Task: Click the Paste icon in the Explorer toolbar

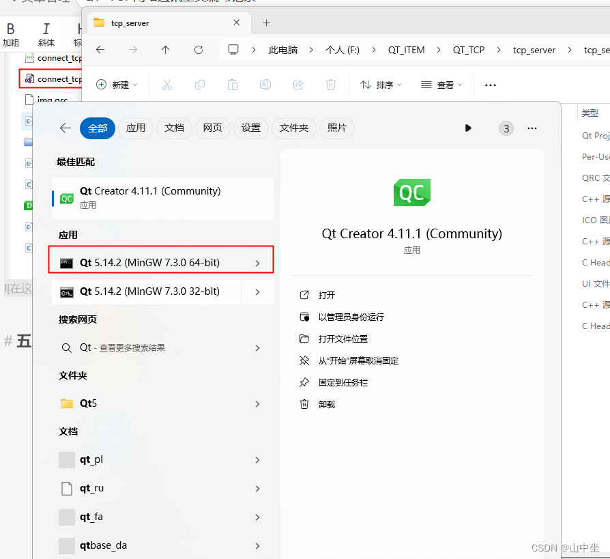Action: pos(231,84)
